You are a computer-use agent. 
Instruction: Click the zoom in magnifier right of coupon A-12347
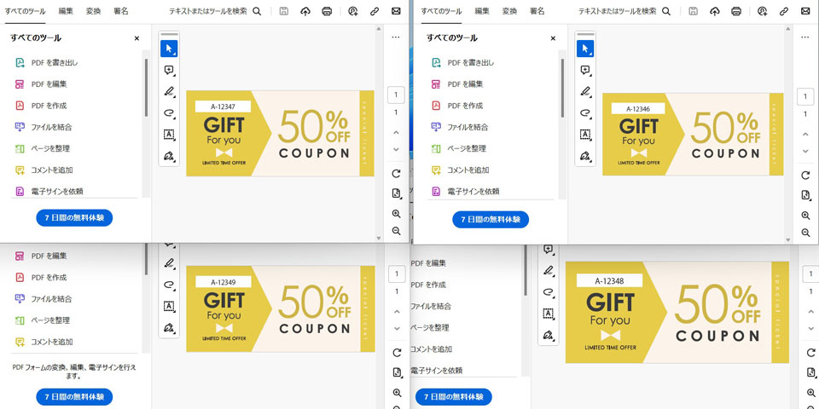pyautogui.click(x=397, y=215)
